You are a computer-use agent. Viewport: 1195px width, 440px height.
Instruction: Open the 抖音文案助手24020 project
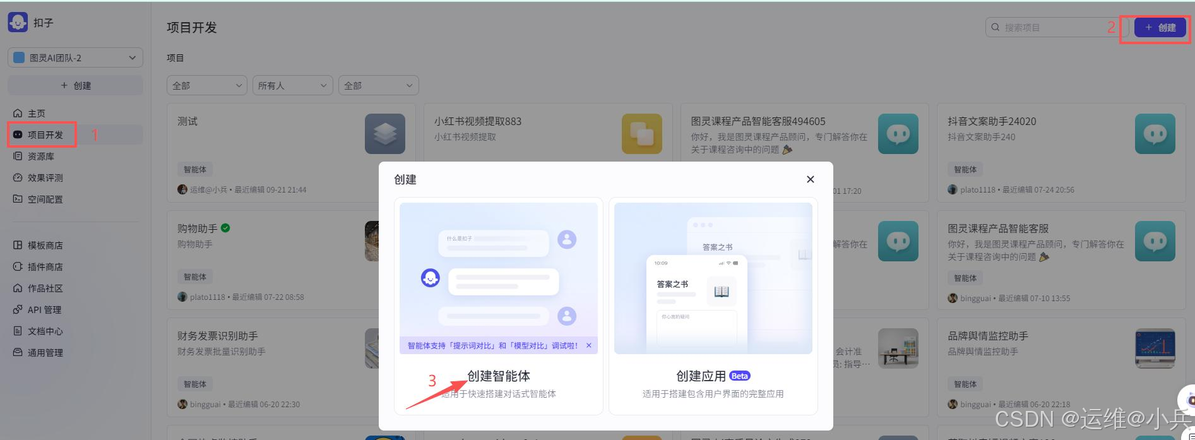click(x=1062, y=153)
